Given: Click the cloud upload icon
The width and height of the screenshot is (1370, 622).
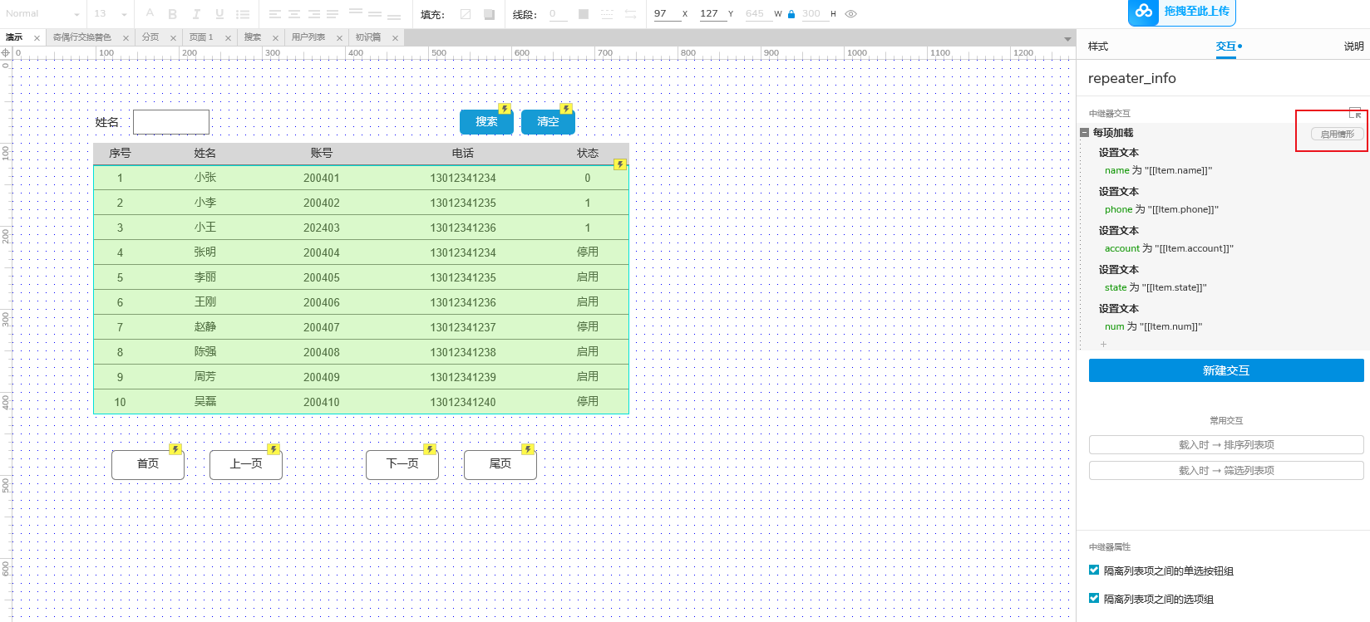Looking at the screenshot, I should click(1144, 12).
